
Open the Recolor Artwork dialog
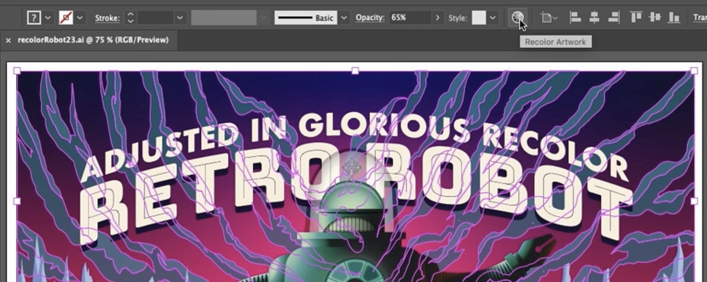[517, 17]
